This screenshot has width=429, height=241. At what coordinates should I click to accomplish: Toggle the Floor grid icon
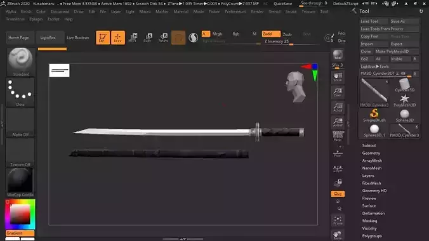[x=338, y=153]
